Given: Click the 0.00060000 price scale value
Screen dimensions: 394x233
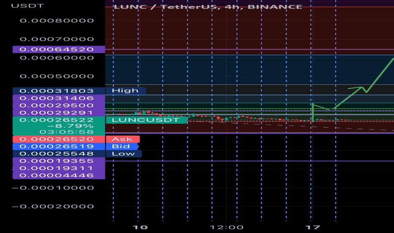Looking at the screenshot, I should click(57, 58).
